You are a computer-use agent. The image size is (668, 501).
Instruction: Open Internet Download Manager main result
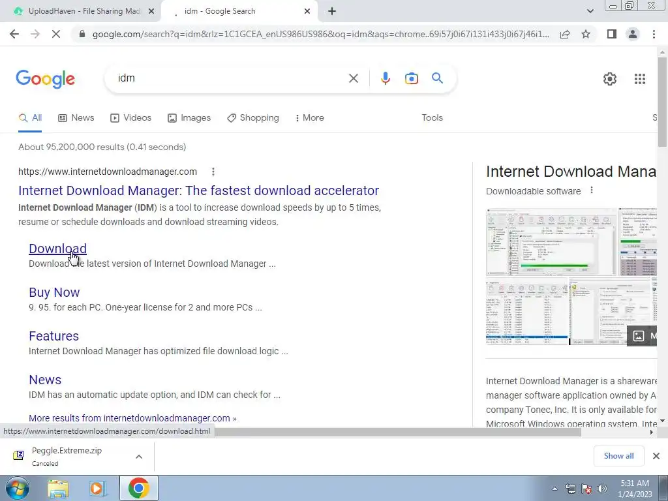point(198,190)
